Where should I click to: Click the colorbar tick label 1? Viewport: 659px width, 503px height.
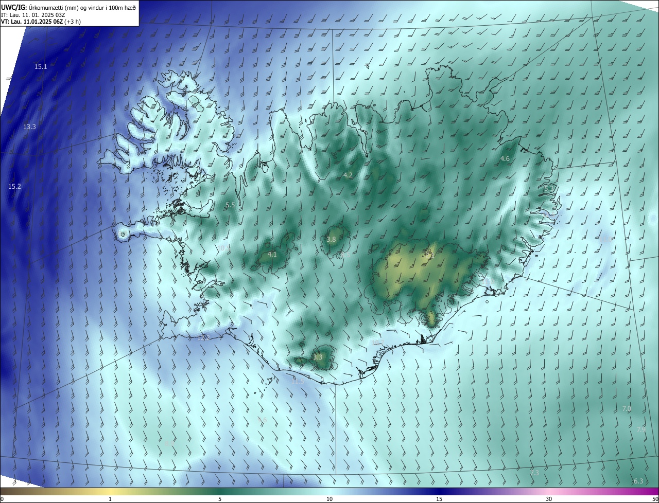tap(110, 499)
